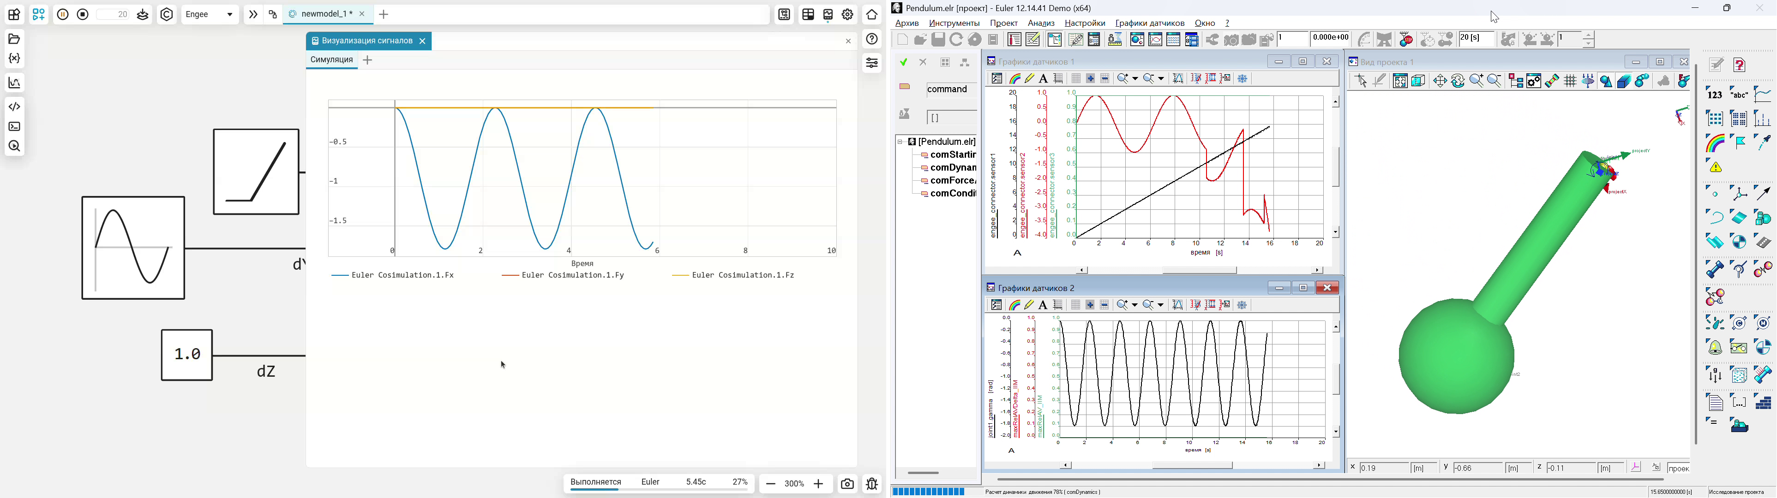
Task: Open the Анализ menu in Euler
Action: click(1041, 24)
